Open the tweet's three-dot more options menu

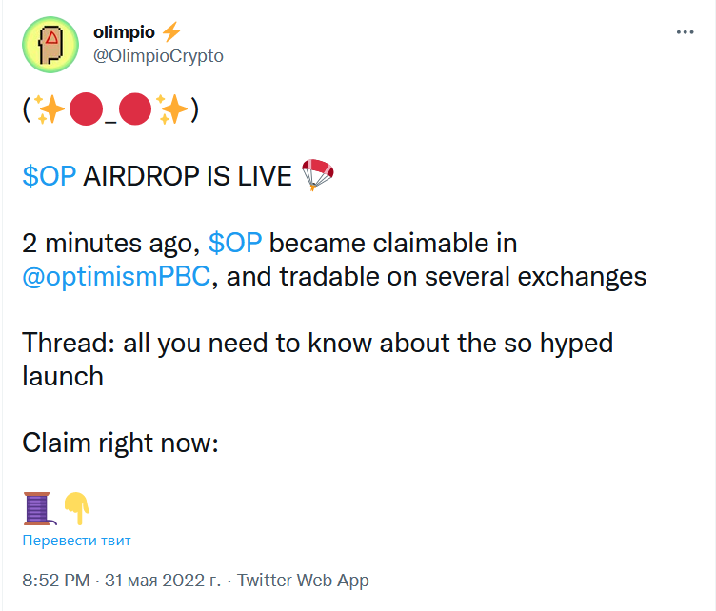click(685, 32)
